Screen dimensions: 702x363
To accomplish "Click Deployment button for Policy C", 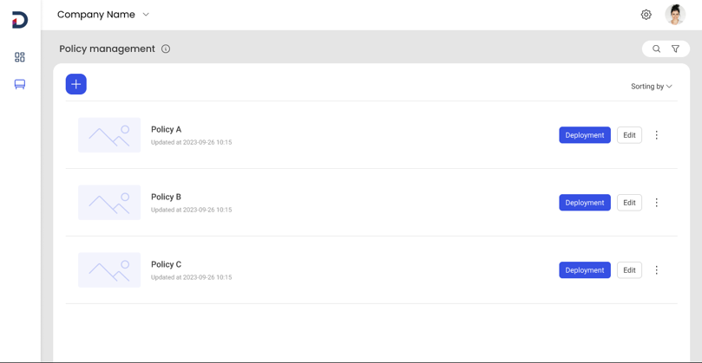I will [x=585, y=270].
